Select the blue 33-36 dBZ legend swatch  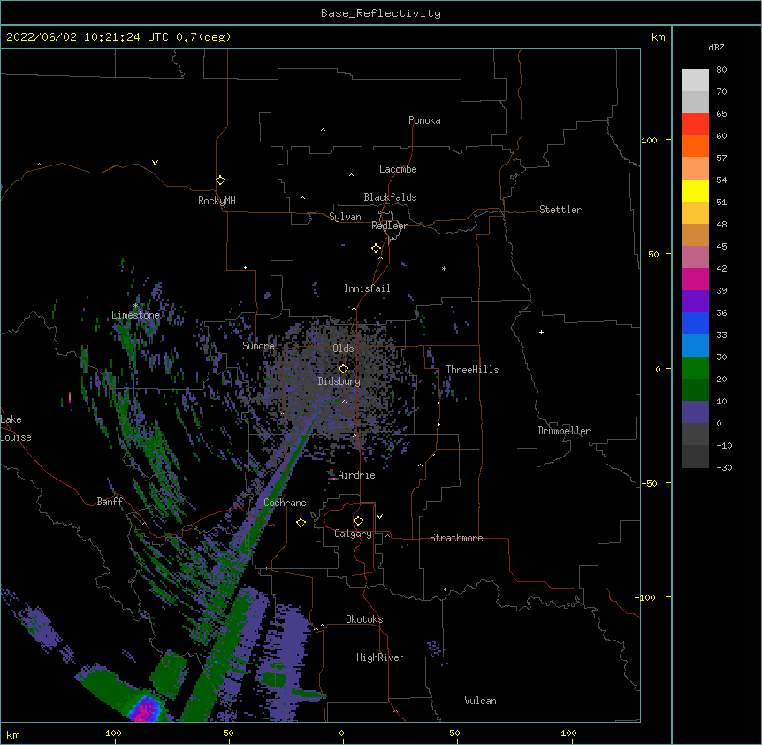coord(695,323)
